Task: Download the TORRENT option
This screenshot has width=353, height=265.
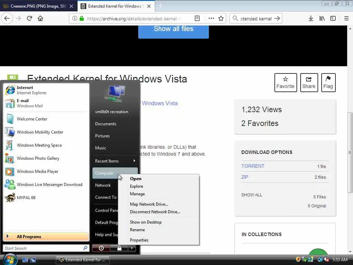Action: tap(253, 166)
